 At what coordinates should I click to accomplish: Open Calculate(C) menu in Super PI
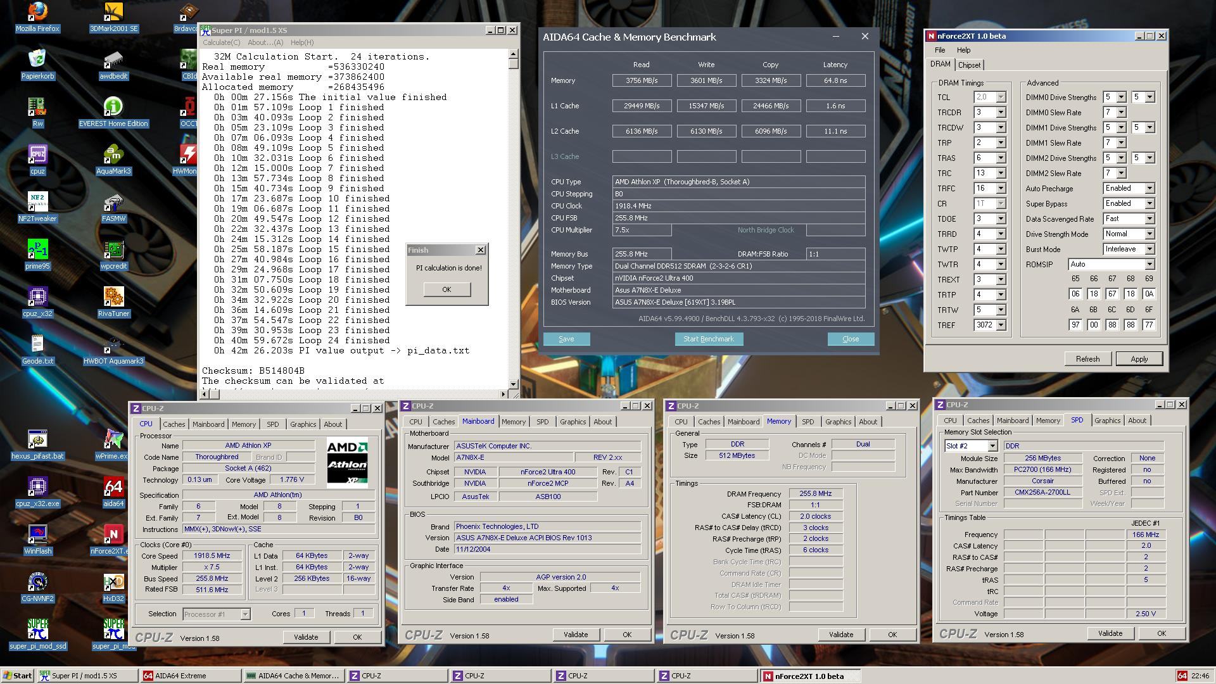coord(221,42)
